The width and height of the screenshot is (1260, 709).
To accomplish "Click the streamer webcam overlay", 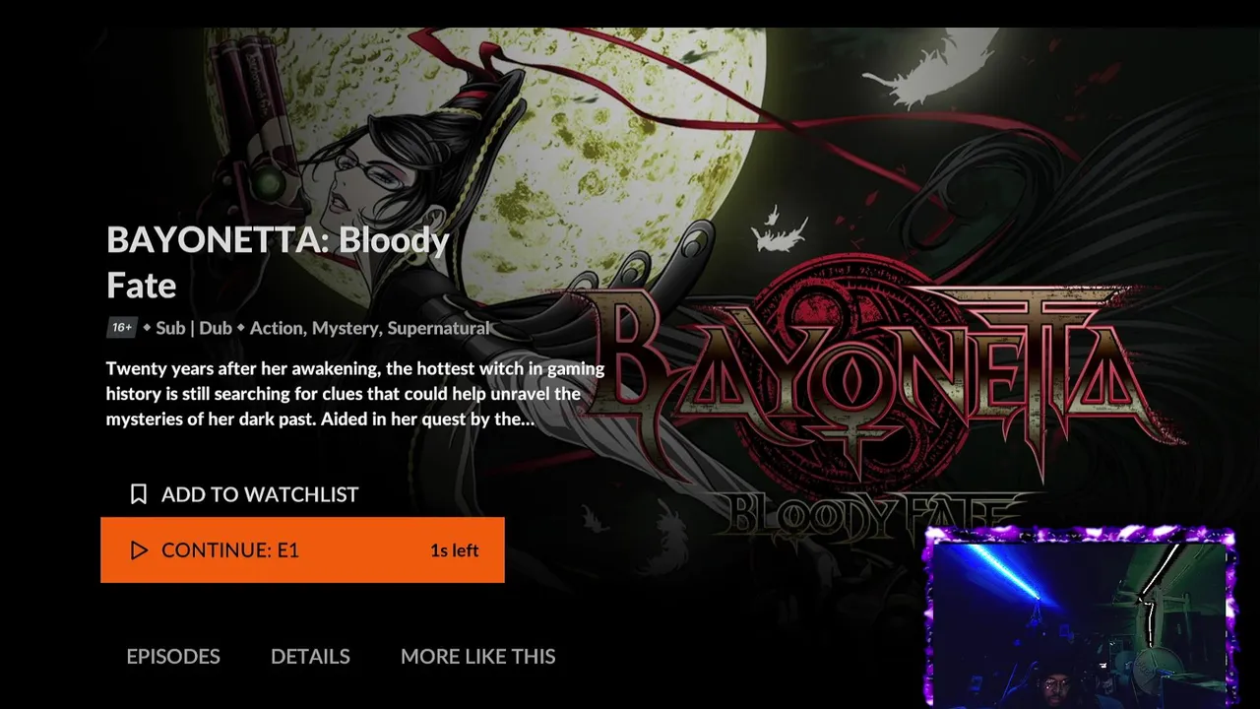I will 1079,617.
